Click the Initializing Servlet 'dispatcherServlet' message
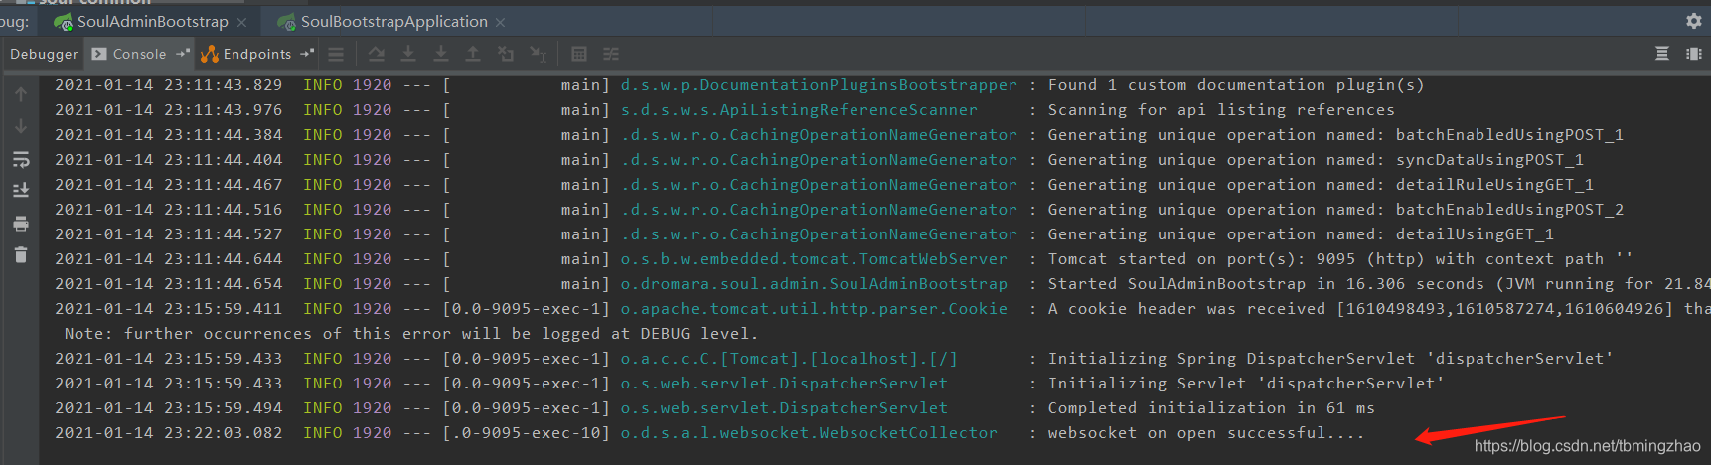Screen dimensions: 1711x465 click(x=1246, y=384)
